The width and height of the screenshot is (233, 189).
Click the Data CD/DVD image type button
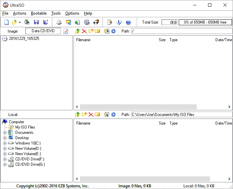pyautogui.click(x=43, y=31)
